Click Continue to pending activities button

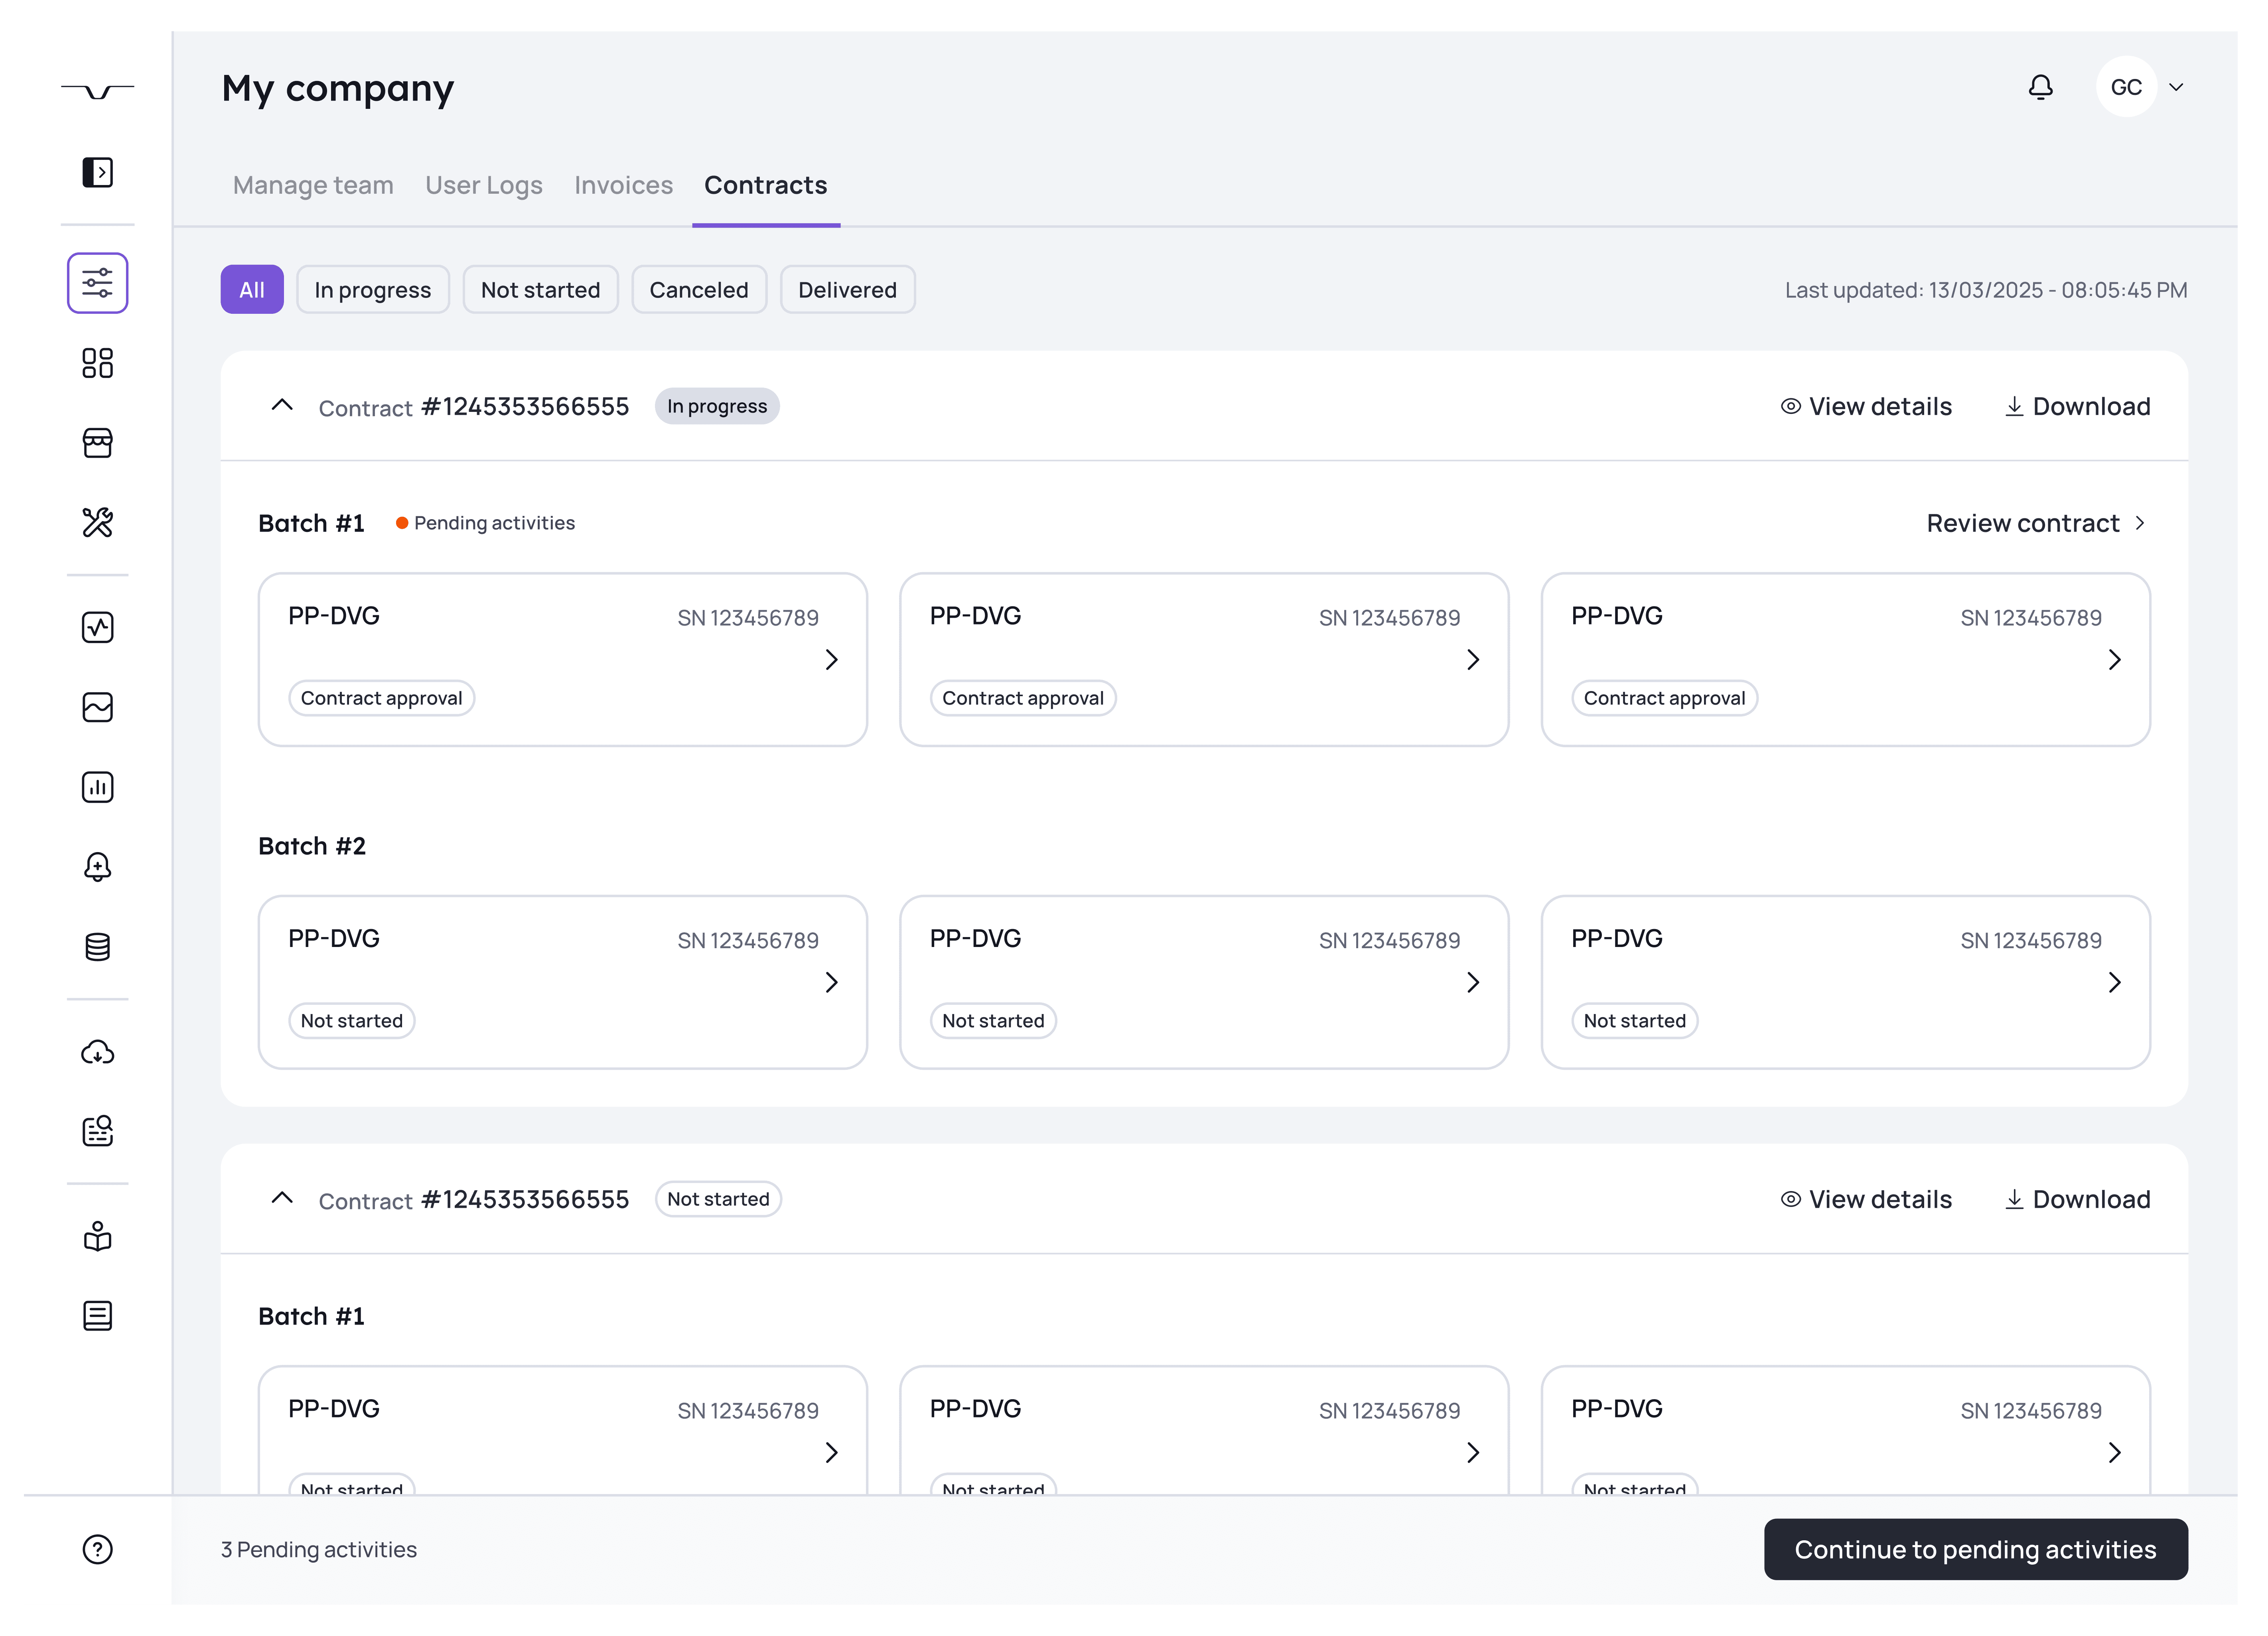pyautogui.click(x=1975, y=1549)
